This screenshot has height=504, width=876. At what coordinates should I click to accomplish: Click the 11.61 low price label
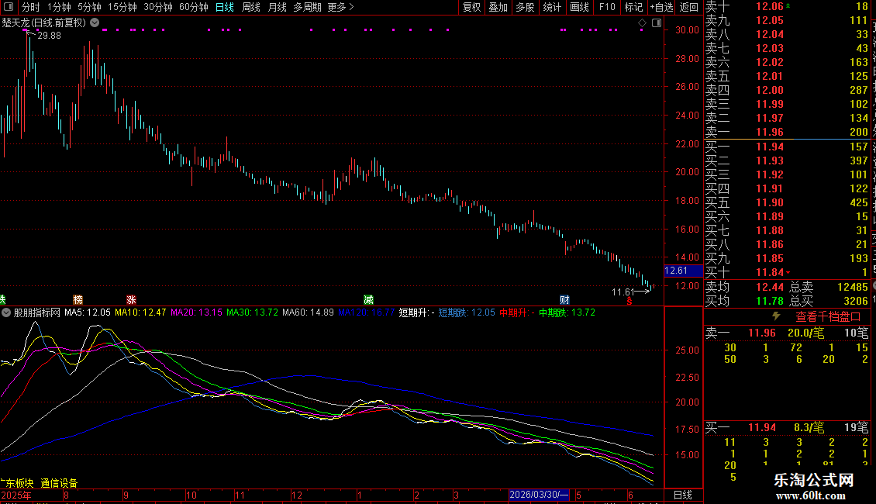pyautogui.click(x=623, y=292)
